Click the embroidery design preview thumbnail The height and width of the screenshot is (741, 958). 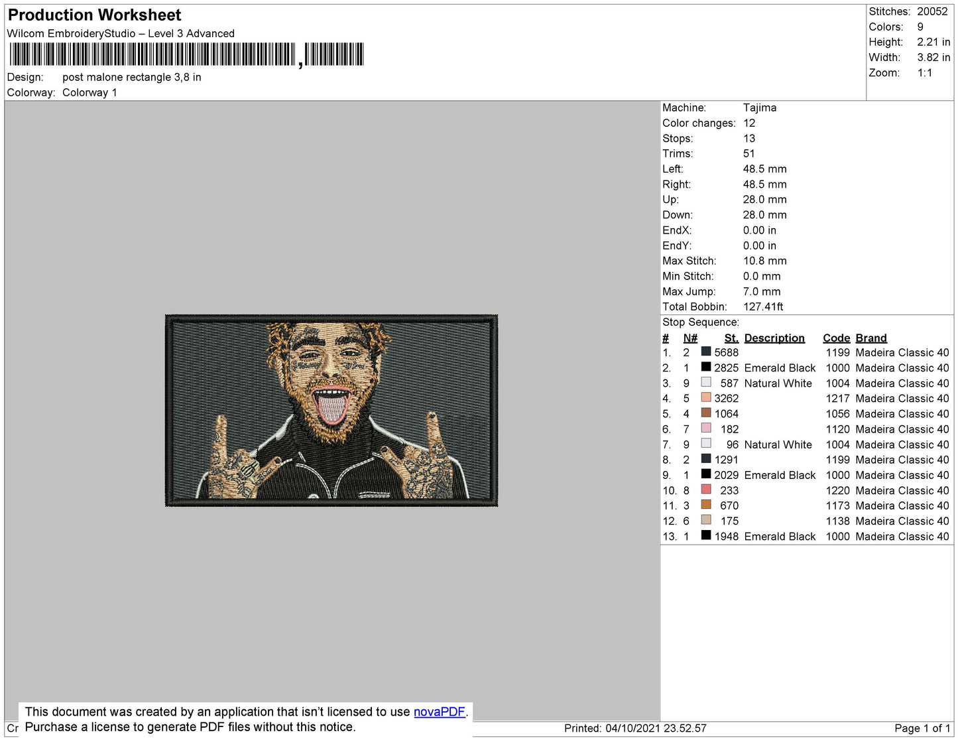click(x=331, y=411)
